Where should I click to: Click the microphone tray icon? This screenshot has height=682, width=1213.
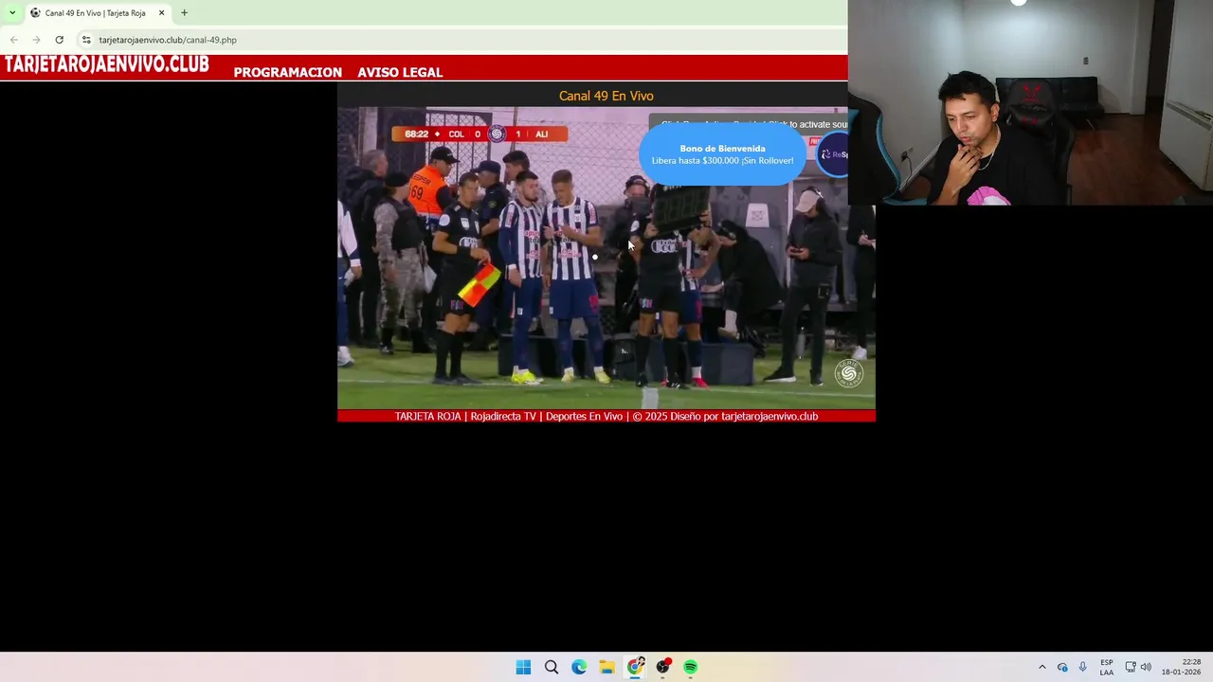(x=1082, y=667)
